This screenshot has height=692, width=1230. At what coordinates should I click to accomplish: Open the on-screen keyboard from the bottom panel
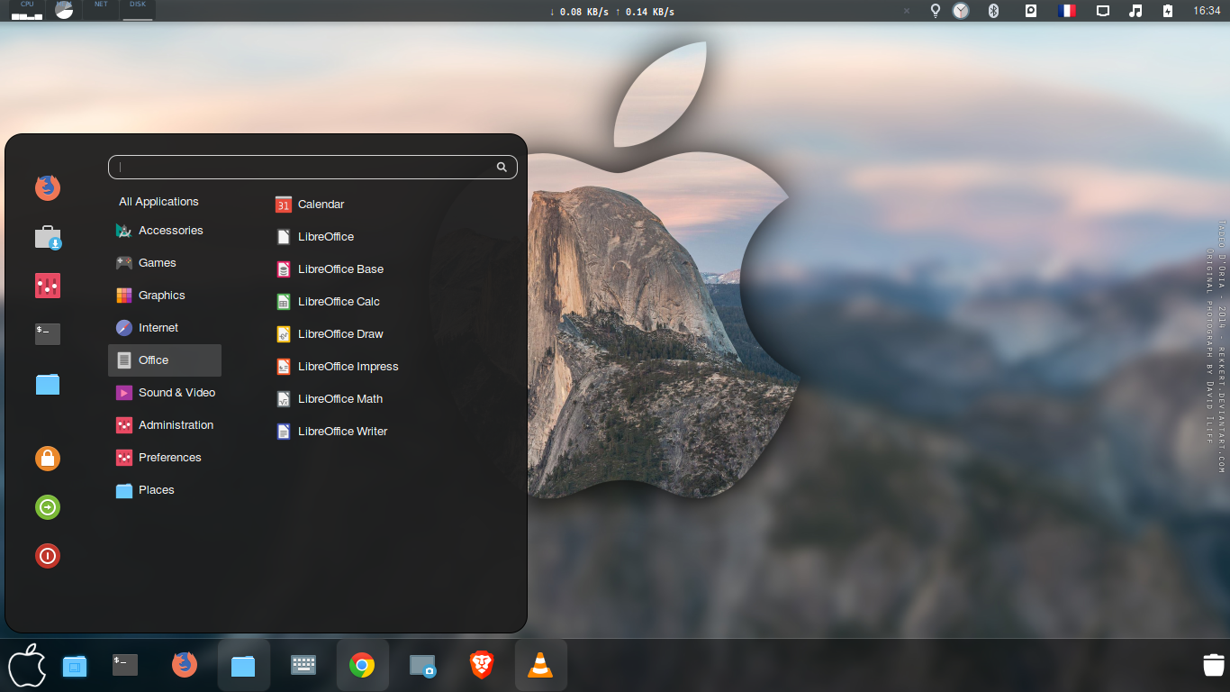pyautogui.click(x=303, y=665)
